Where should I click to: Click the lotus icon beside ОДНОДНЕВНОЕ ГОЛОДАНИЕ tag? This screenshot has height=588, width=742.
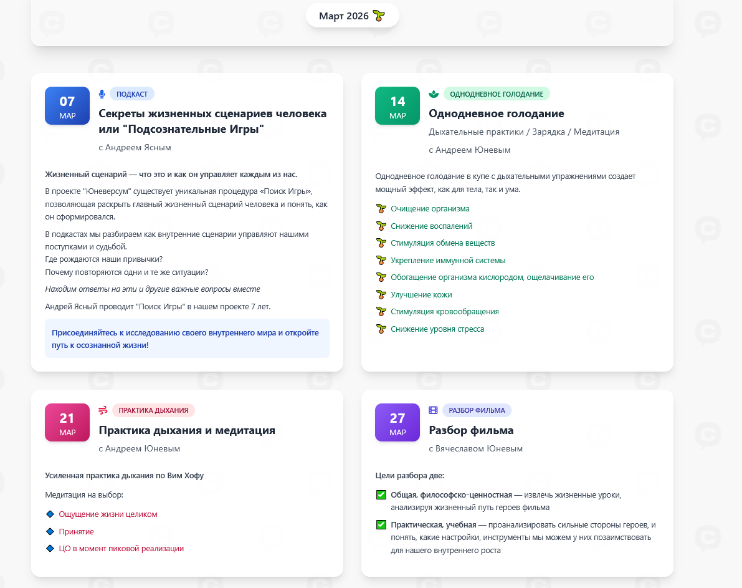point(434,94)
